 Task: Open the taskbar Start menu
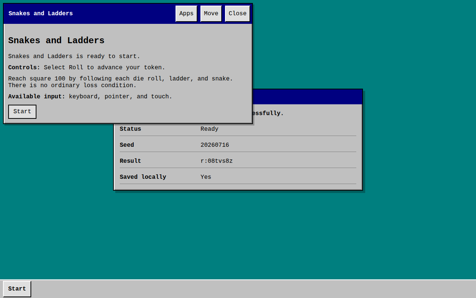click(17, 289)
